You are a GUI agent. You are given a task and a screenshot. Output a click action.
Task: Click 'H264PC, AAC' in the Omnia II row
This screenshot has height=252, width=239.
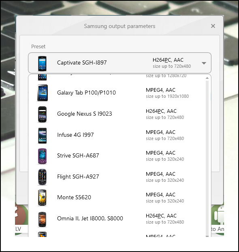pyautogui.click(x=161, y=215)
